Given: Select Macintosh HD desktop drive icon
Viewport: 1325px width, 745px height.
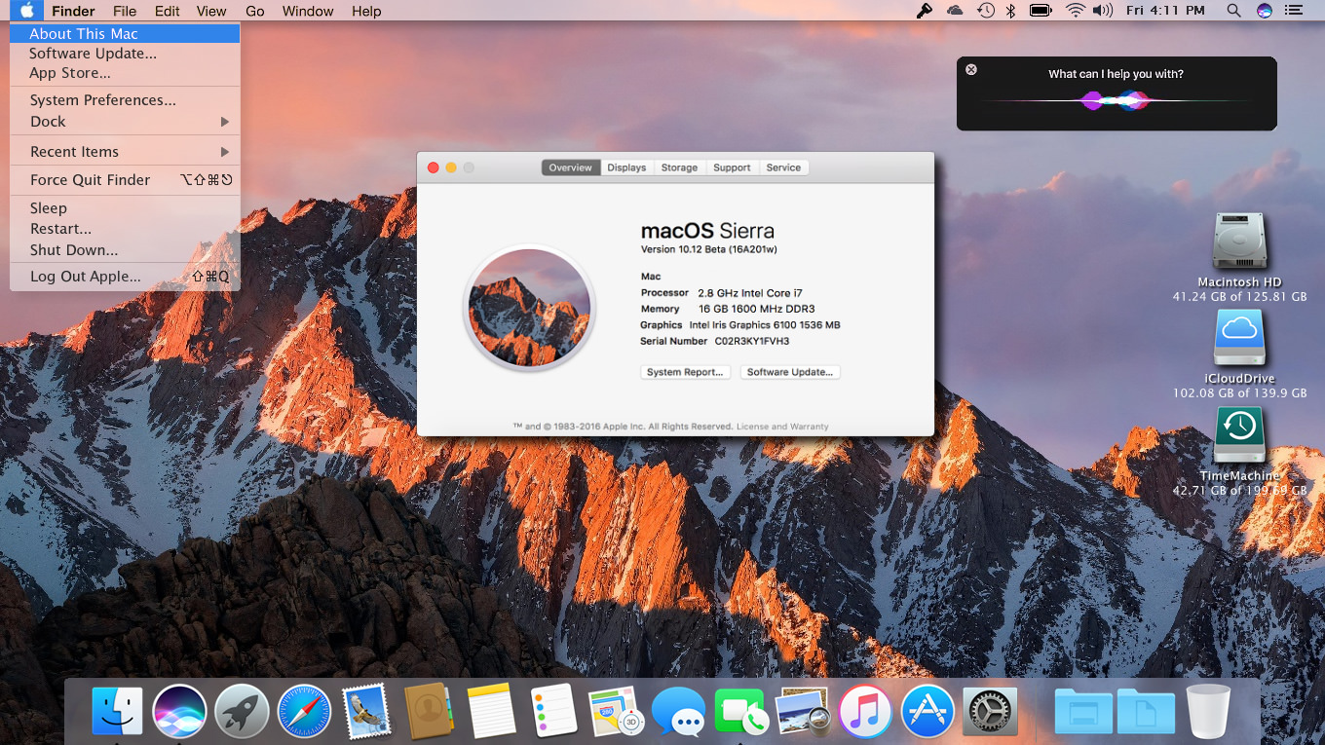Looking at the screenshot, I should (x=1239, y=242).
